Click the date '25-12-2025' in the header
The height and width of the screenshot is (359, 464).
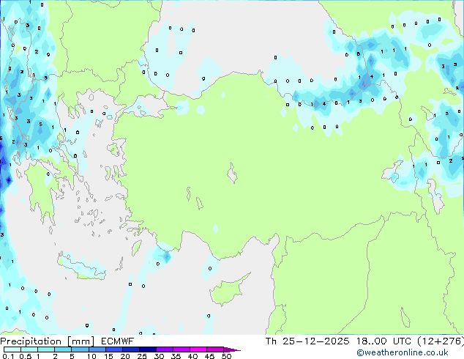(x=316, y=341)
